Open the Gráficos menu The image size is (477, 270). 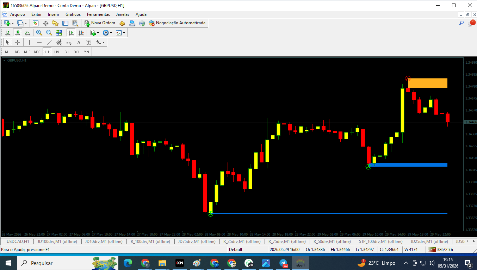coord(73,14)
